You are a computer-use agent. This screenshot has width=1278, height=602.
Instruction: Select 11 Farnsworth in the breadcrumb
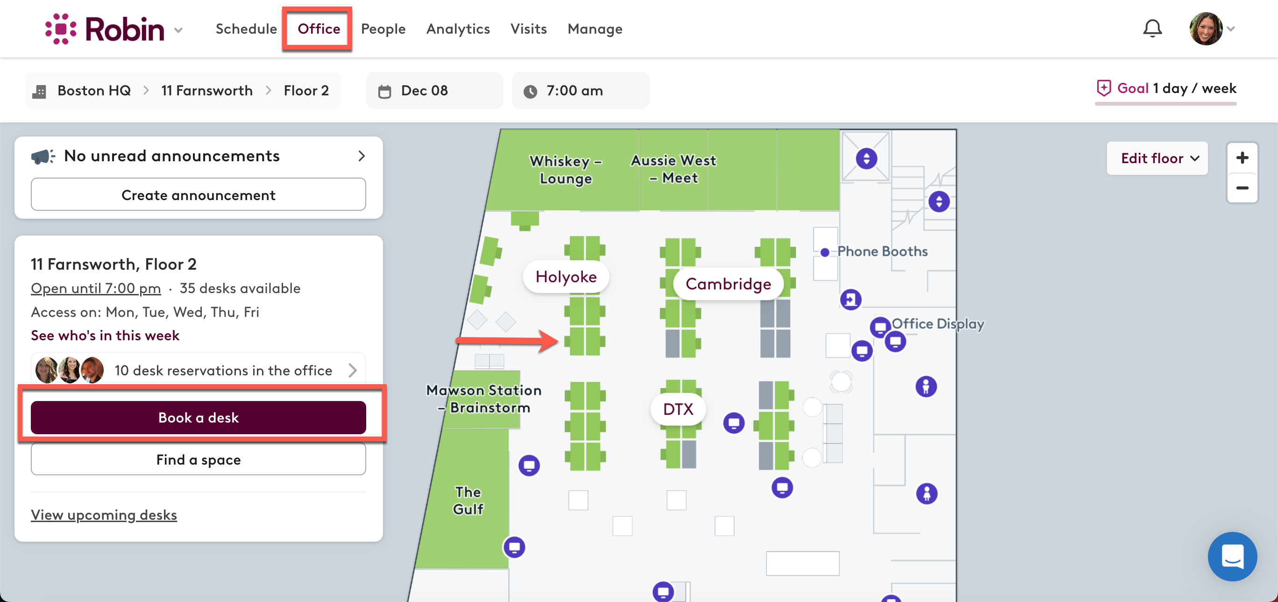[207, 90]
